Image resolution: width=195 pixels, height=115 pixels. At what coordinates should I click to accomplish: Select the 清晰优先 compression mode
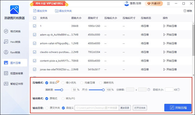100,83
